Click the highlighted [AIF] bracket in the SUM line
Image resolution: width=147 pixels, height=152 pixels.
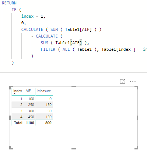coord(76,43)
